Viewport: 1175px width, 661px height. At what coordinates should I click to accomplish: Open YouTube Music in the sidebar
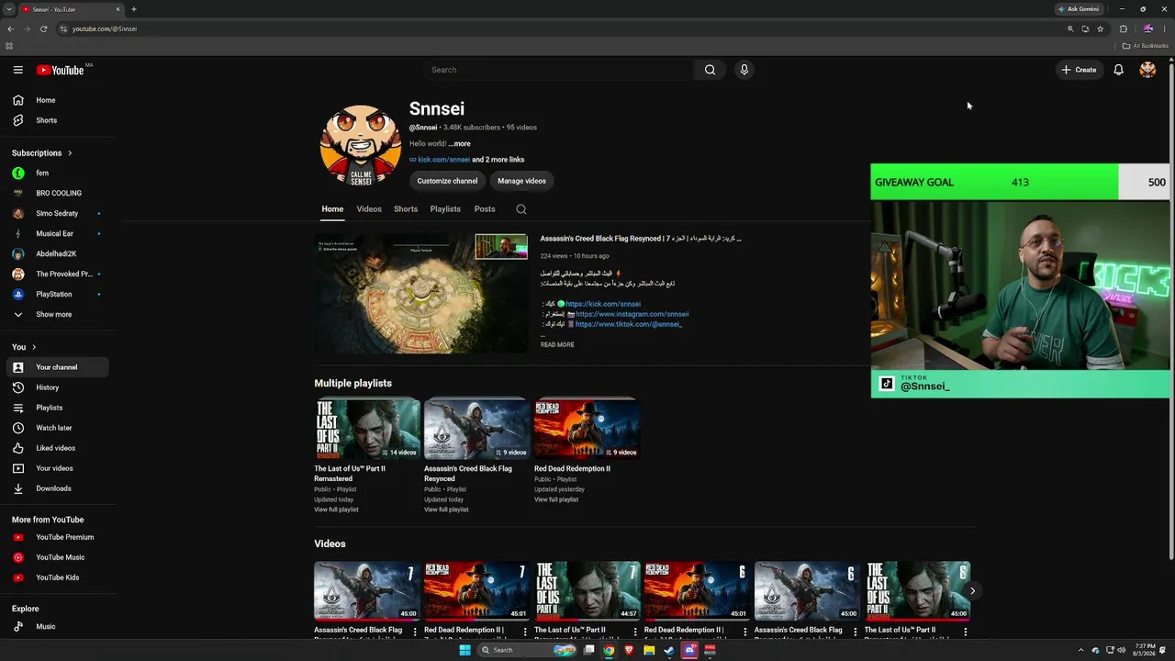click(57, 557)
